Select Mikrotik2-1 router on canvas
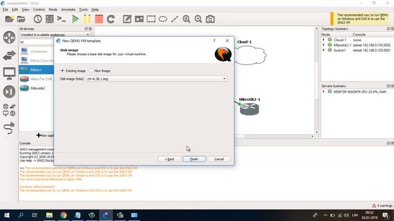 [x=249, y=109]
